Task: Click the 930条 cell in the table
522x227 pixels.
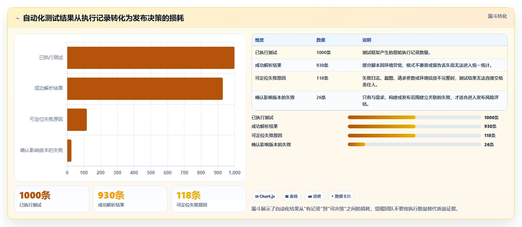Action: click(x=322, y=65)
